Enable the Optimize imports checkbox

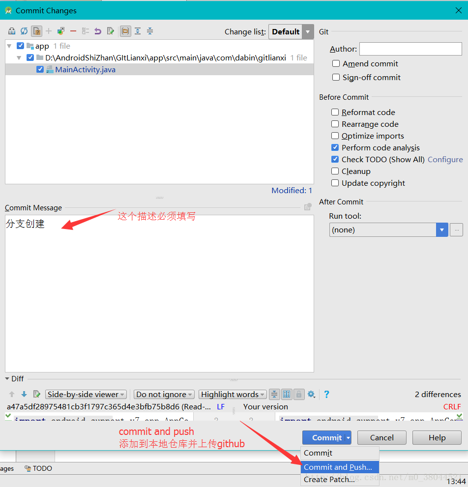click(x=335, y=136)
